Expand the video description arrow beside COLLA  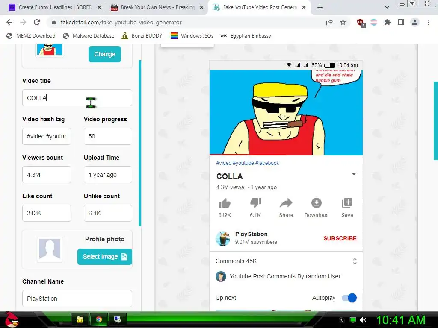tap(354, 174)
